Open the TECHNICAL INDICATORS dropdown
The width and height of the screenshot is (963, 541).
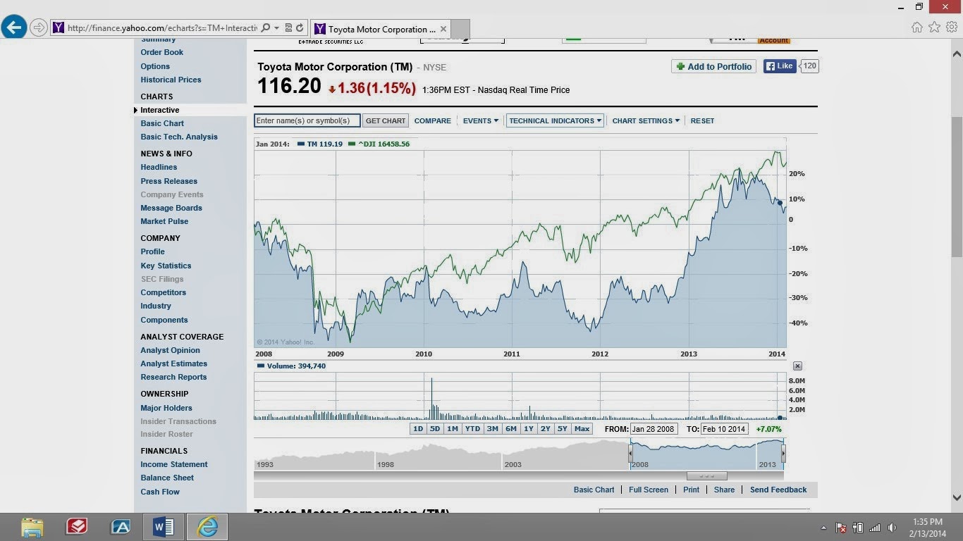555,120
